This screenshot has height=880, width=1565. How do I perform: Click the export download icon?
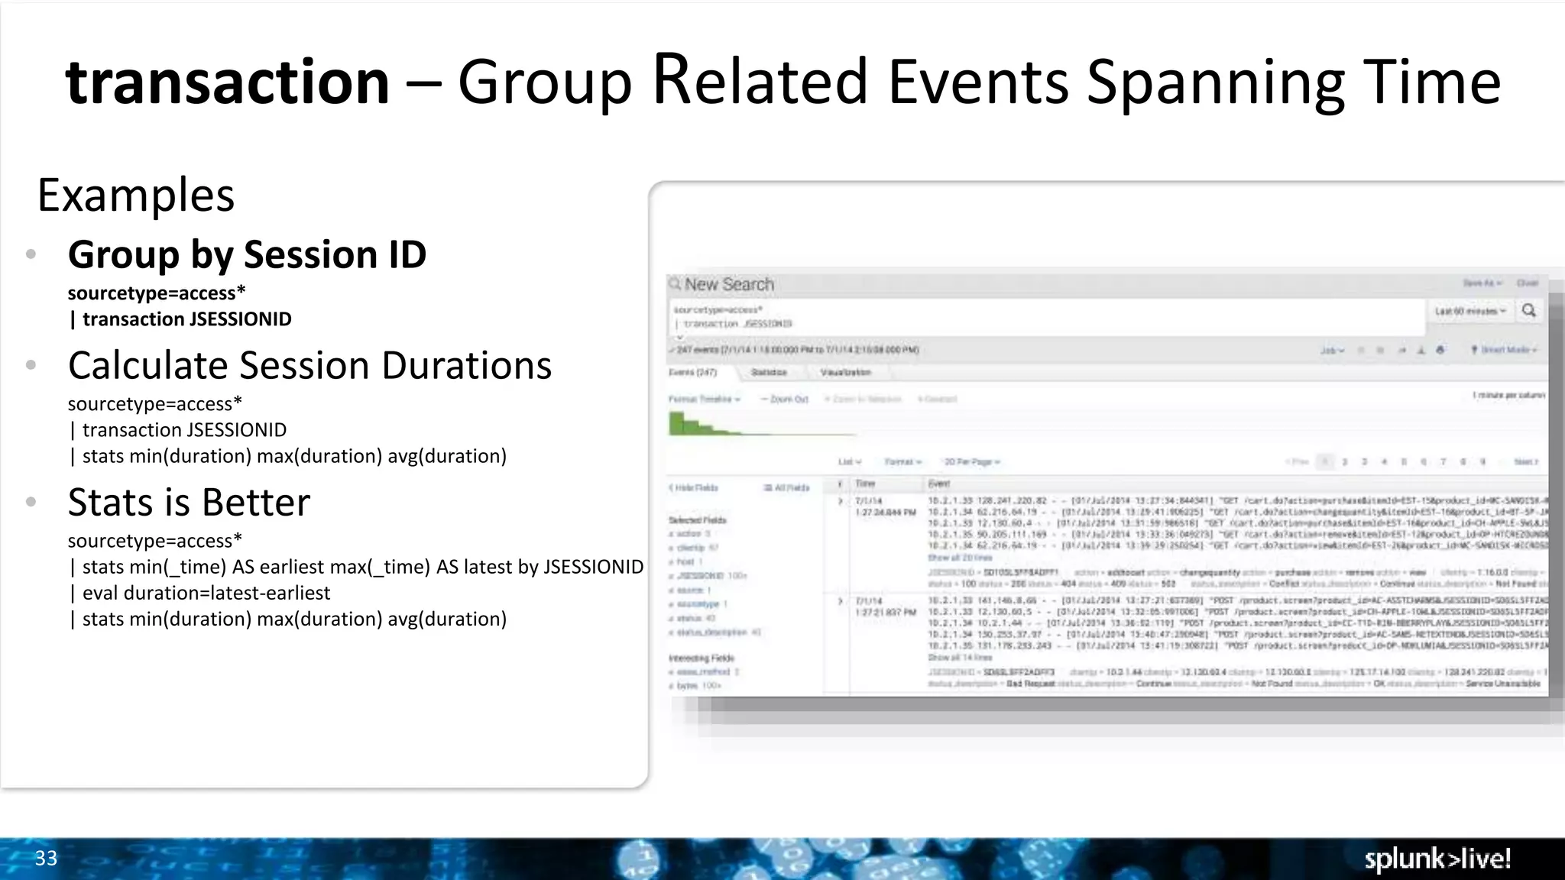click(x=1421, y=350)
